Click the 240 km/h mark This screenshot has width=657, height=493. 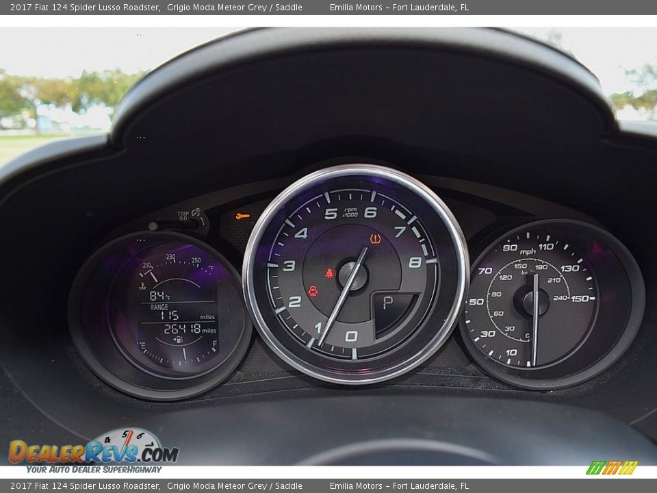pos(561,298)
